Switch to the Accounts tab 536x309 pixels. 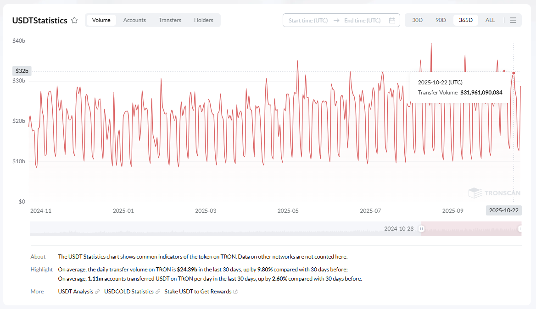click(x=134, y=20)
